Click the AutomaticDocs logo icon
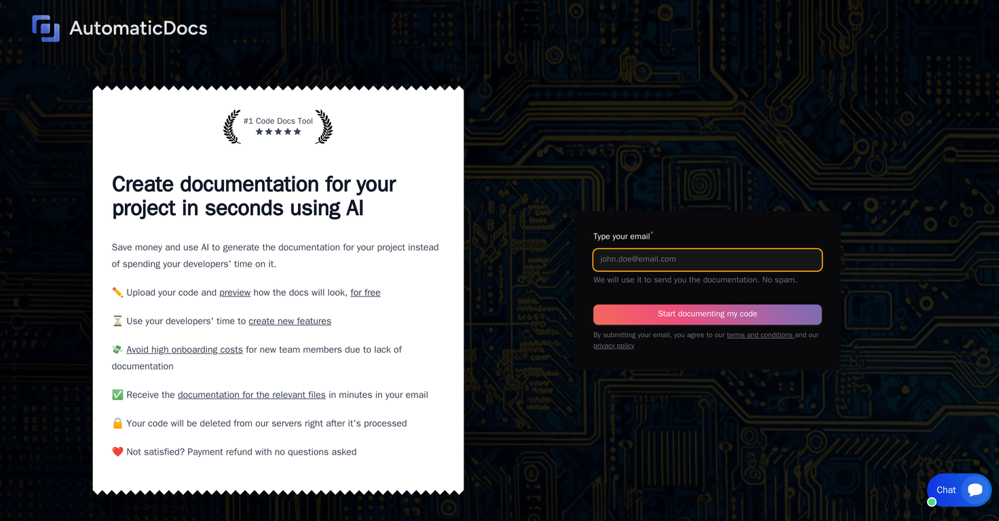The width and height of the screenshot is (999, 521). pos(45,28)
